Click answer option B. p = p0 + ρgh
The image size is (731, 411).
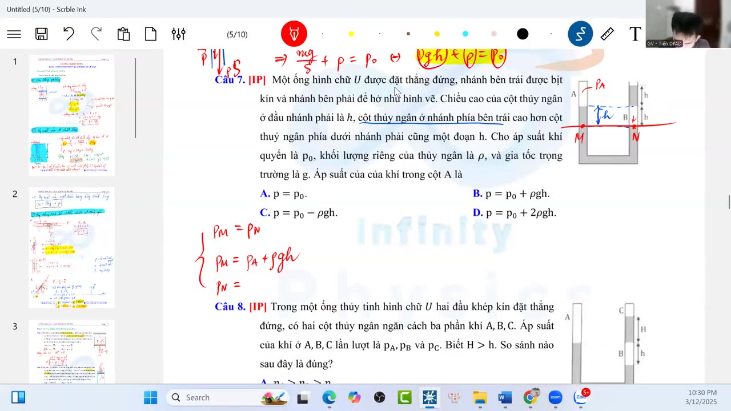(x=511, y=194)
